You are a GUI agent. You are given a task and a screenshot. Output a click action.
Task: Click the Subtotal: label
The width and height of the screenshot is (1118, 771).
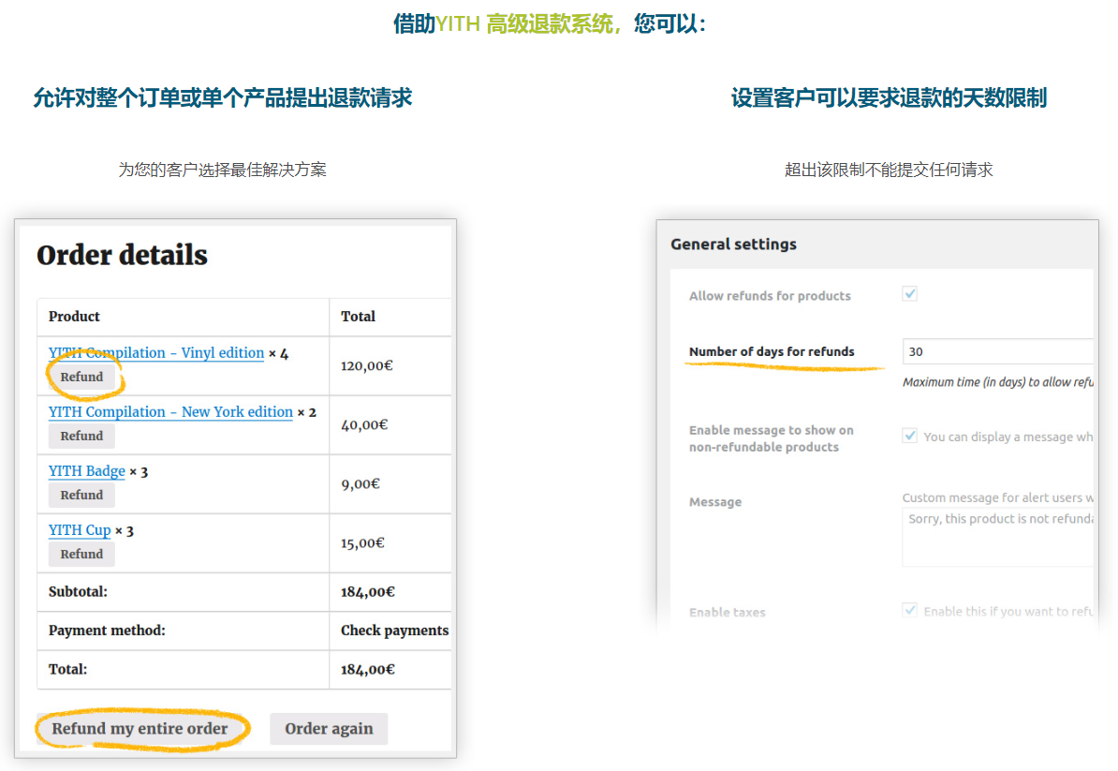coord(78,592)
